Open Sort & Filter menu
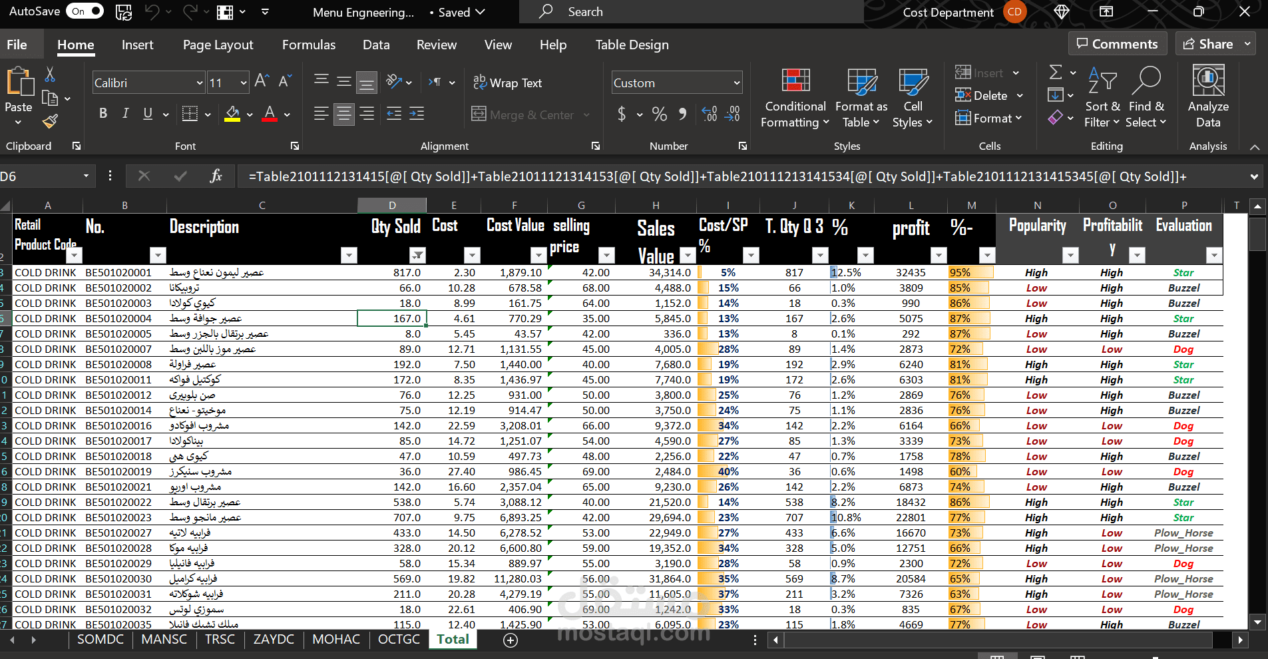1268x659 pixels. 1102,99
